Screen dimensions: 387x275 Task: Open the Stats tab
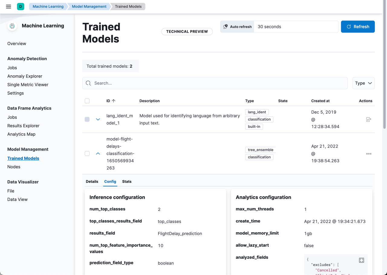pyautogui.click(x=127, y=181)
